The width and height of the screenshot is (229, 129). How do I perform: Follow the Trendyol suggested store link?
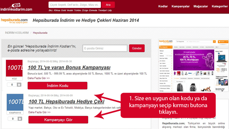pos(102,10)
